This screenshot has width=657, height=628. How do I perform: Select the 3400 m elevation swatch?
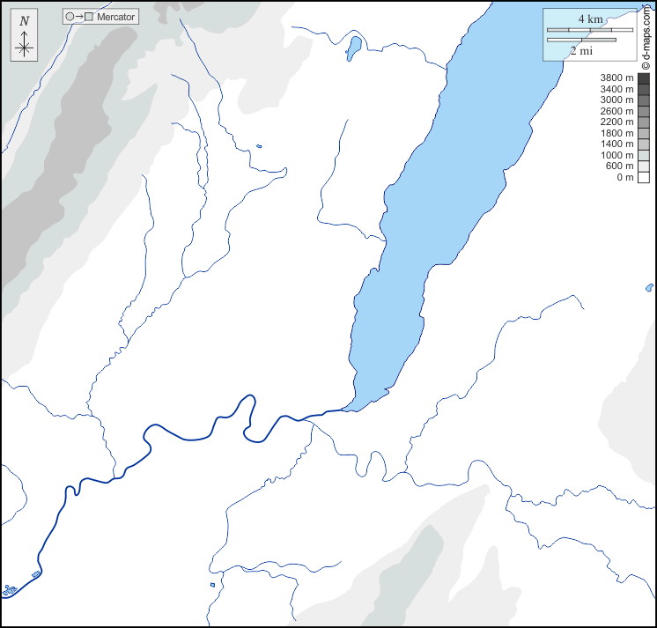click(644, 89)
